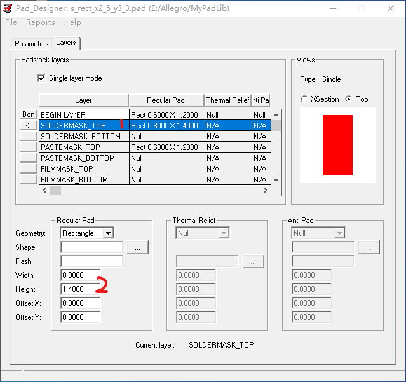Click the arrow row selector for SOLDERMASK_TOP
This screenshot has height=382, width=406.
point(28,125)
